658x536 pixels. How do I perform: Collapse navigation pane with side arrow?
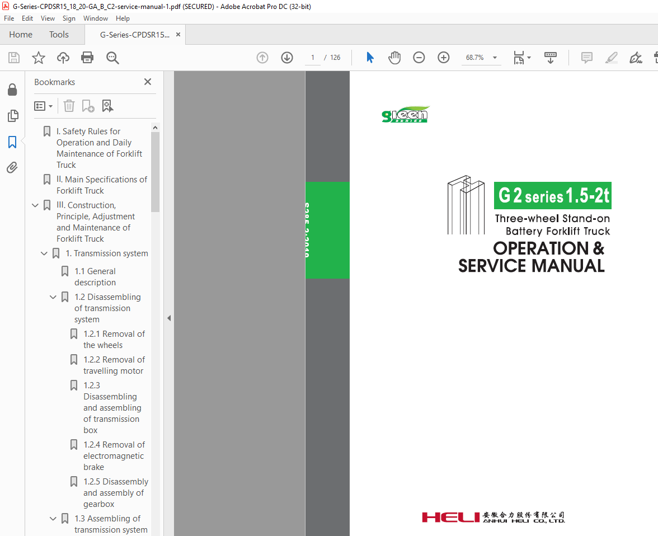pos(169,318)
